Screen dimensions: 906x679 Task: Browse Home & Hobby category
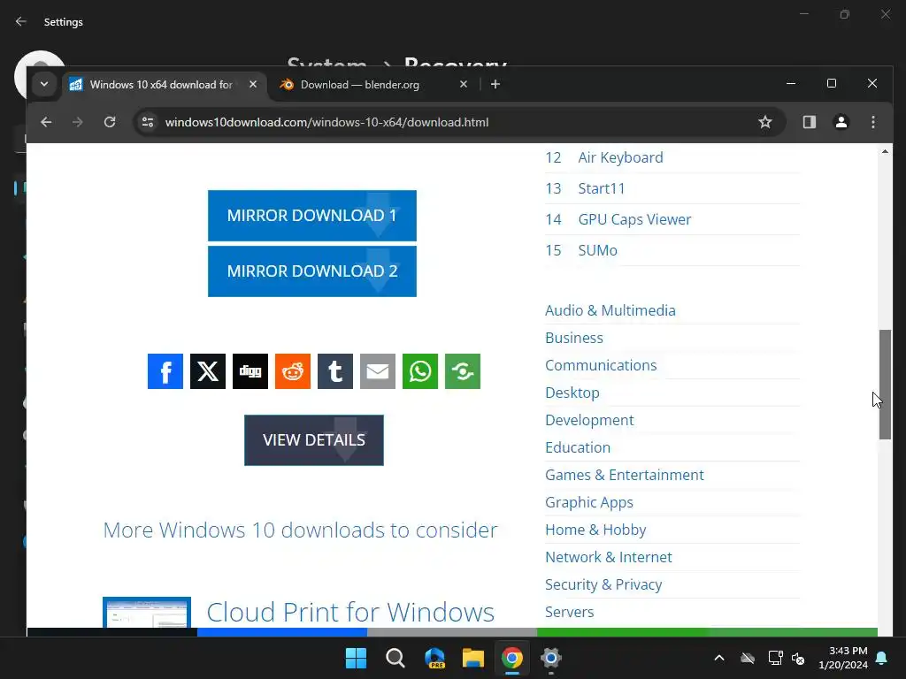(x=595, y=530)
